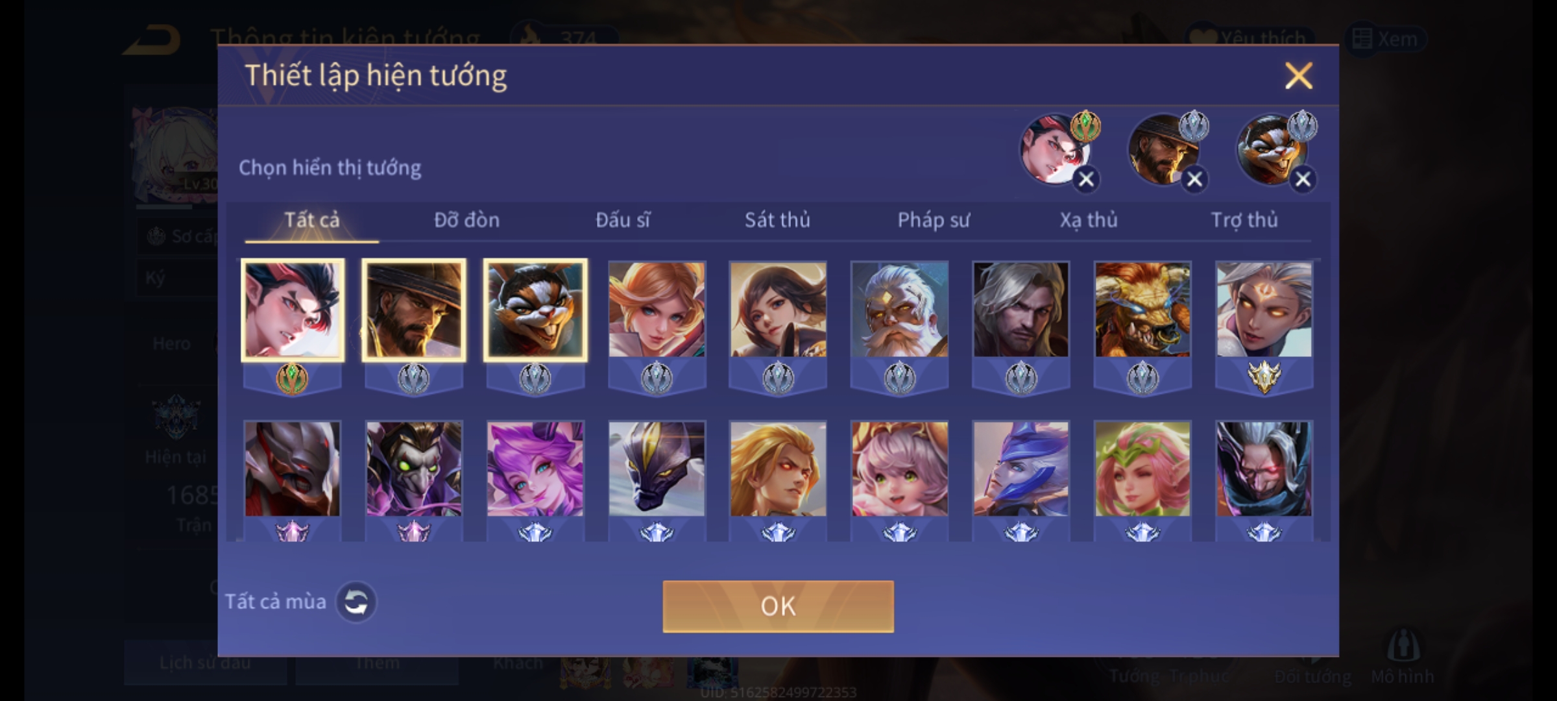The image size is (1557, 701).
Task: Switch to the Sát thủ tab
Action: tap(777, 220)
